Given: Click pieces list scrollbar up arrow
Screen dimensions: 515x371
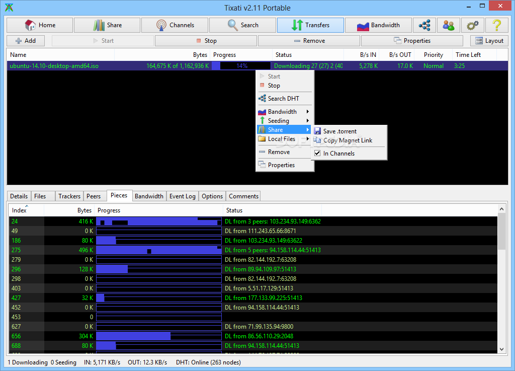Looking at the screenshot, I should point(501,209).
